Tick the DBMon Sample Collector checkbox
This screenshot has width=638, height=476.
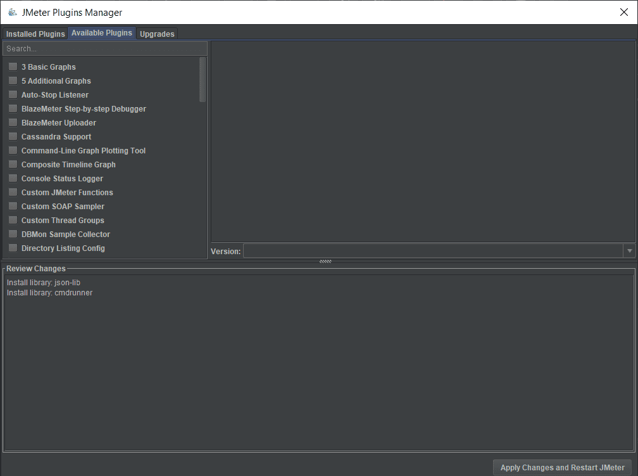click(x=13, y=234)
